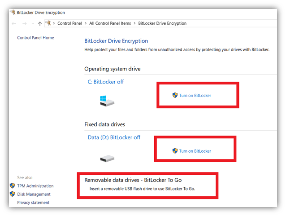Click the TPM Administration shield icon
286x216 pixels.
click(13, 185)
